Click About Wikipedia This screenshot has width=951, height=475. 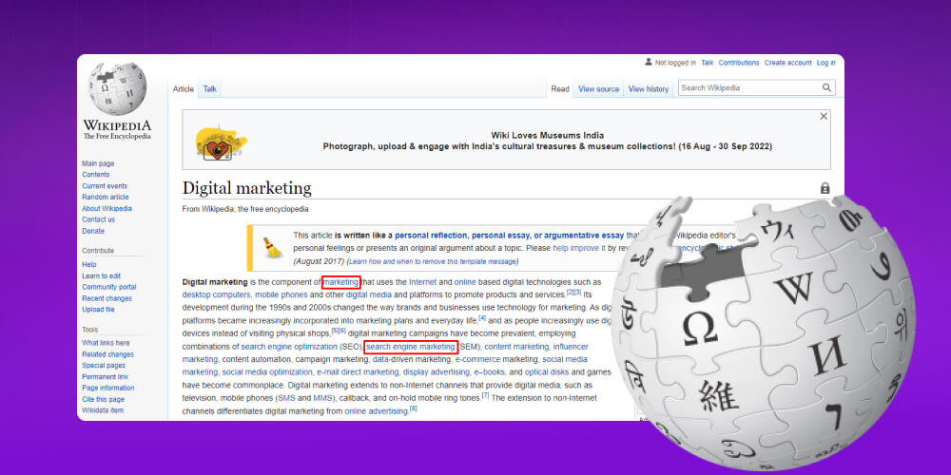107,208
